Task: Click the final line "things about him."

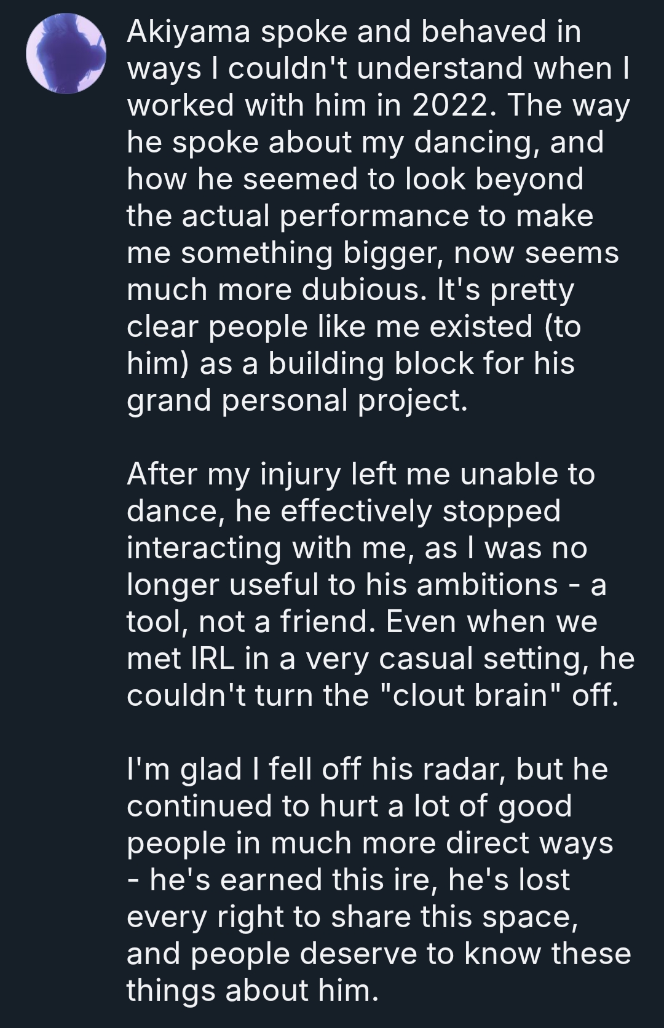Action: pos(251,990)
